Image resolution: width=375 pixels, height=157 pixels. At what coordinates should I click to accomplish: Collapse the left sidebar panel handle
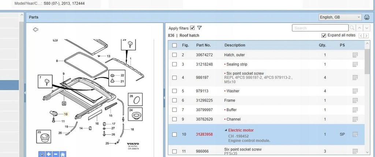(x=25, y=93)
